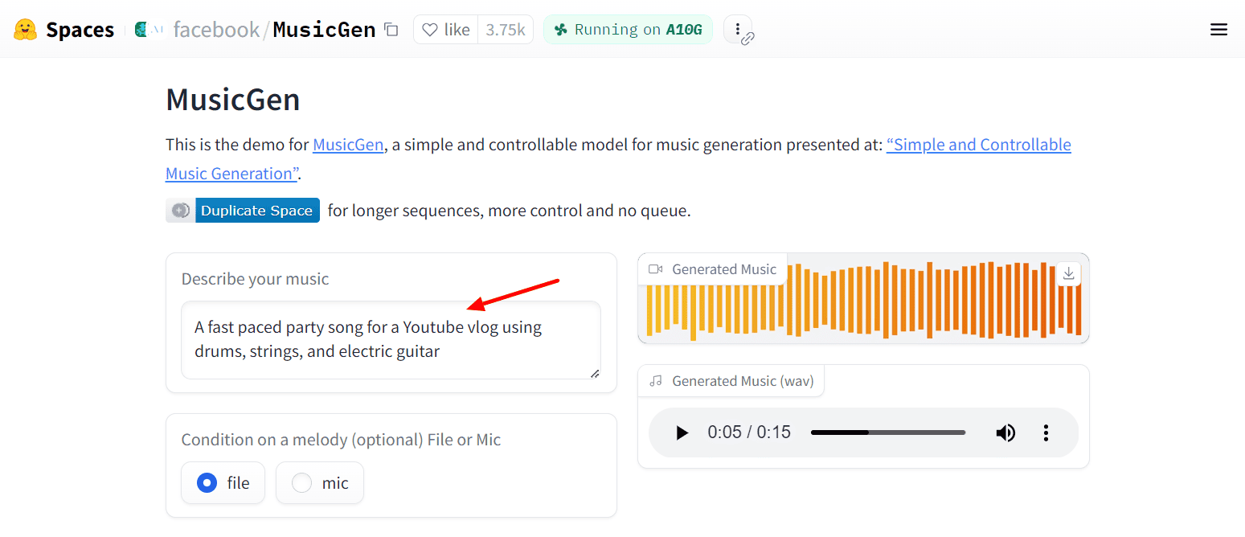Screen dimensions: 1245x537
Task: Play the generated wav audio
Action: (x=682, y=432)
